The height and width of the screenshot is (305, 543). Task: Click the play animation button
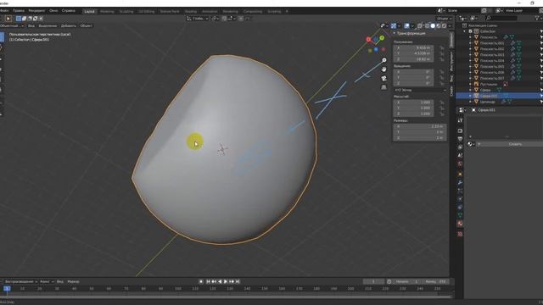click(x=226, y=281)
